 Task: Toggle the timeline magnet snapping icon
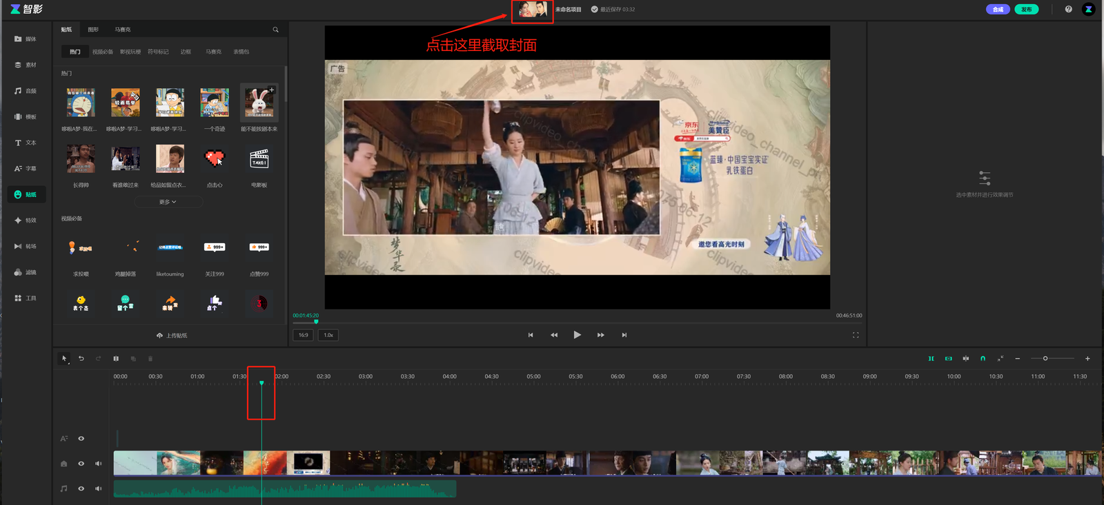point(983,358)
